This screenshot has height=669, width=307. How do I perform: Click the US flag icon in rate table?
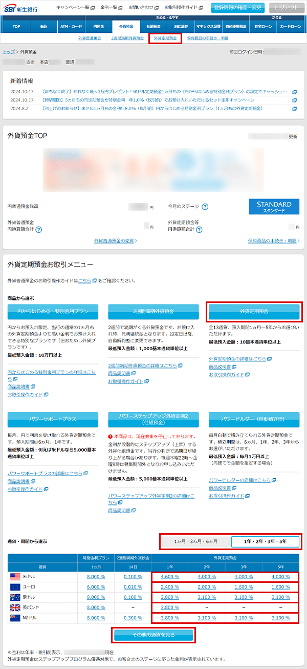15,576
